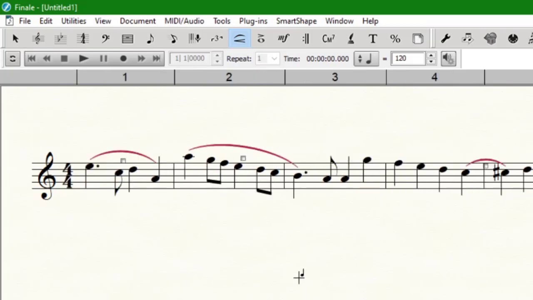
Task: Click the document icon beside File menu
Action: tap(9, 21)
